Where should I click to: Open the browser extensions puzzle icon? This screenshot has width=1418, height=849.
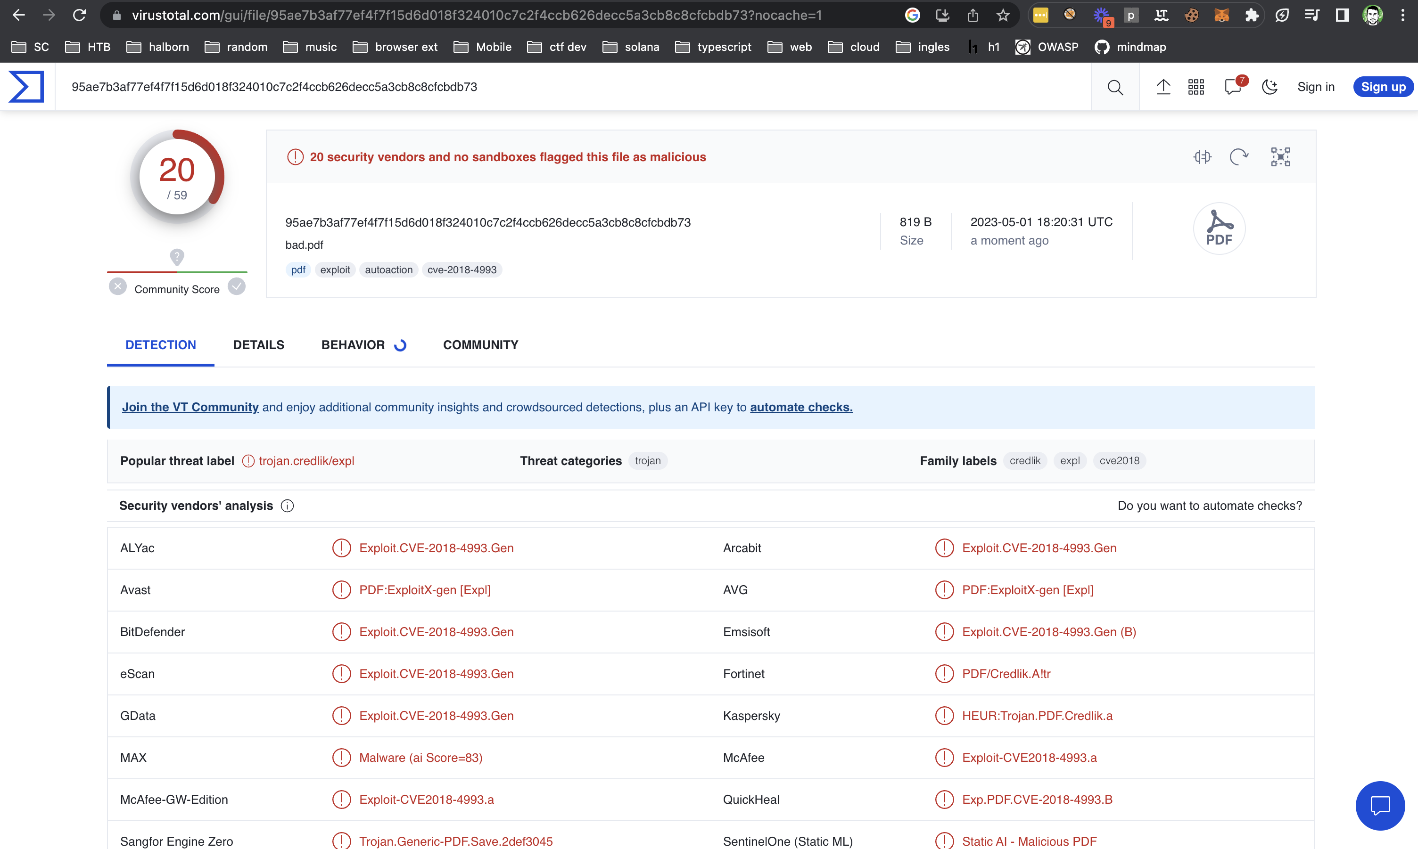click(x=1252, y=15)
